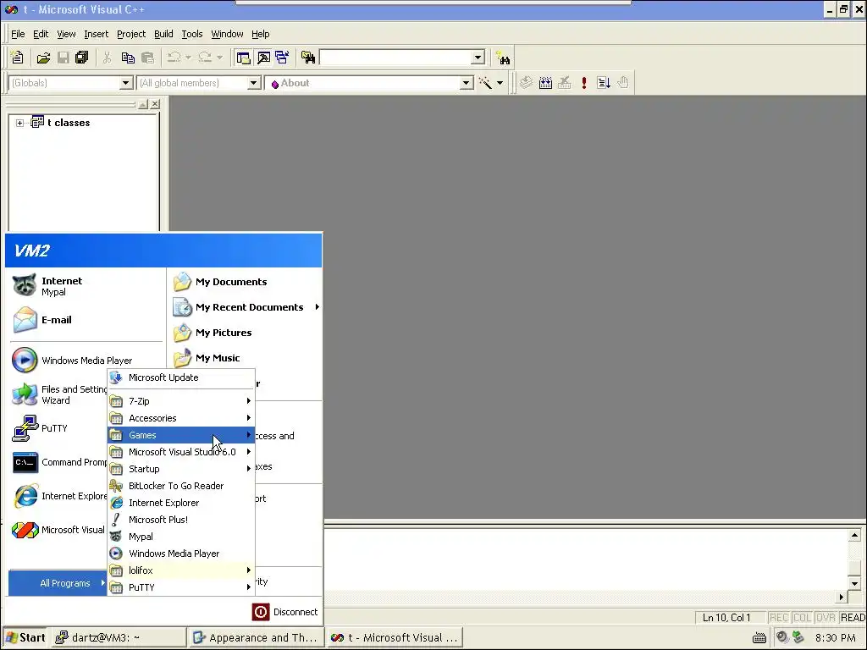This screenshot has height=650, width=867.
Task: Open the Build menu
Action: click(x=163, y=34)
